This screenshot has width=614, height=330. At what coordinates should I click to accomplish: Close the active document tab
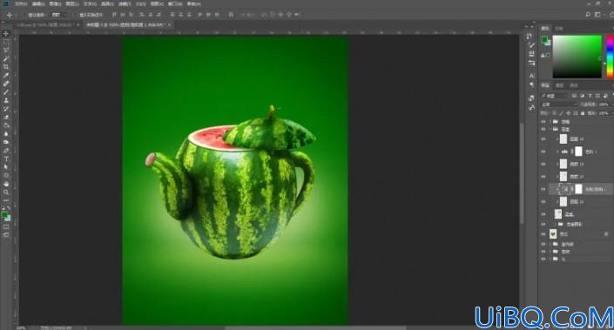tap(170, 24)
